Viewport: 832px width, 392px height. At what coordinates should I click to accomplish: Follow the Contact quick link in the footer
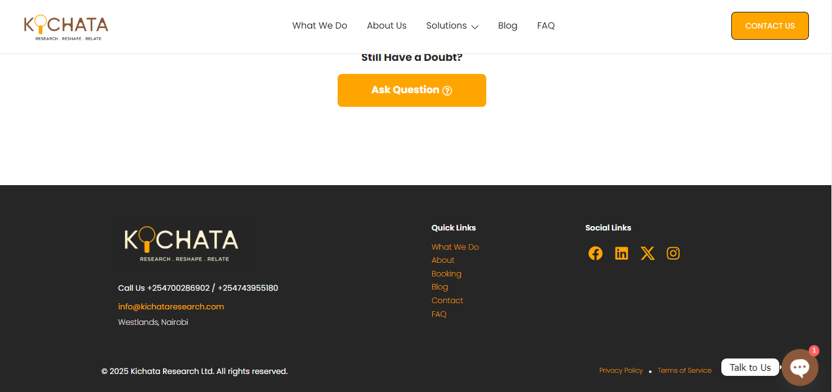coord(447,301)
